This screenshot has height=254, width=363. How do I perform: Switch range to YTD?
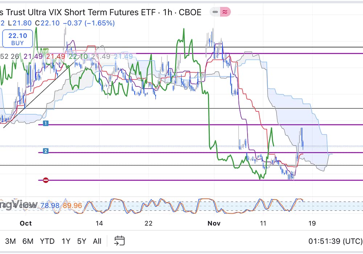(x=47, y=241)
